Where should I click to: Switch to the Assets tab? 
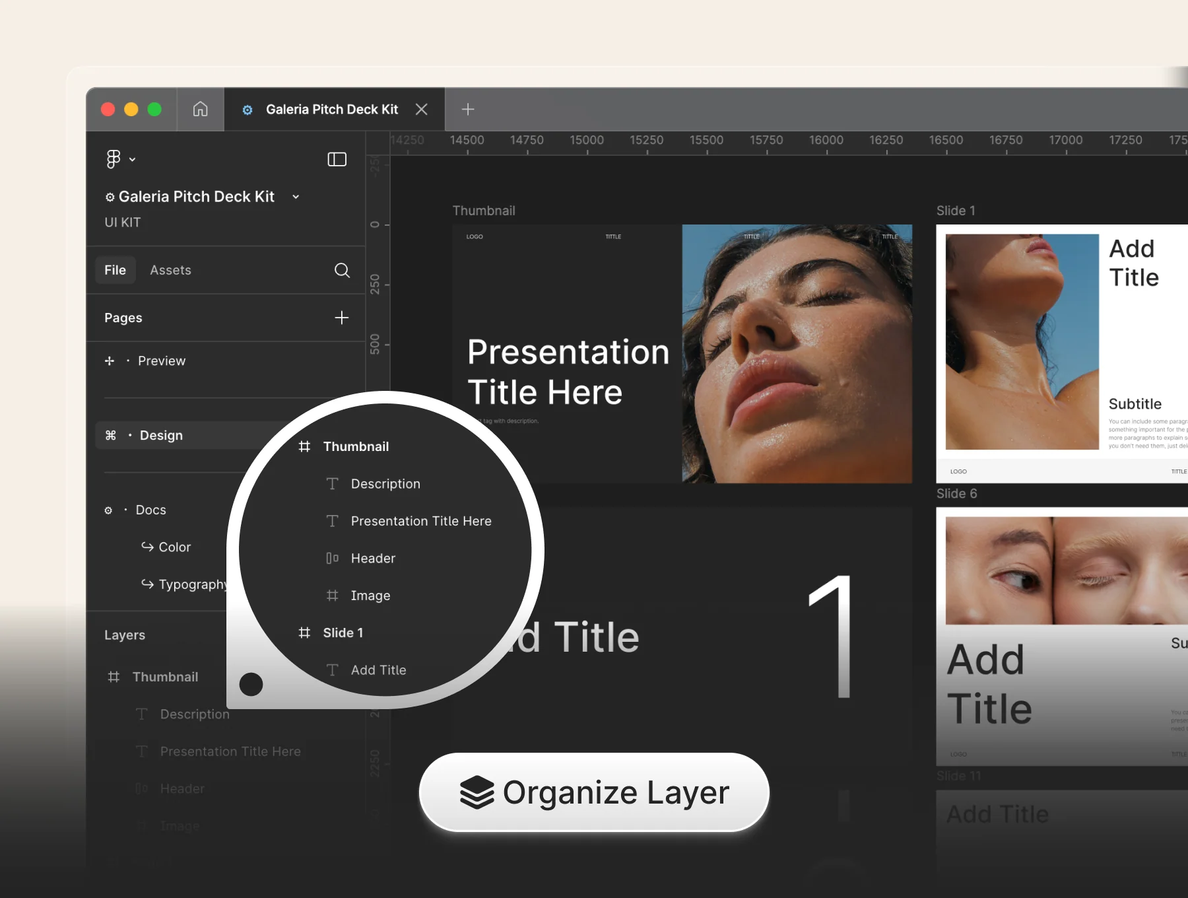point(170,270)
